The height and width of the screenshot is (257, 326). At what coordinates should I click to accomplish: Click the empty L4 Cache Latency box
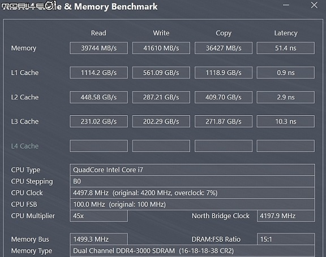(286, 146)
